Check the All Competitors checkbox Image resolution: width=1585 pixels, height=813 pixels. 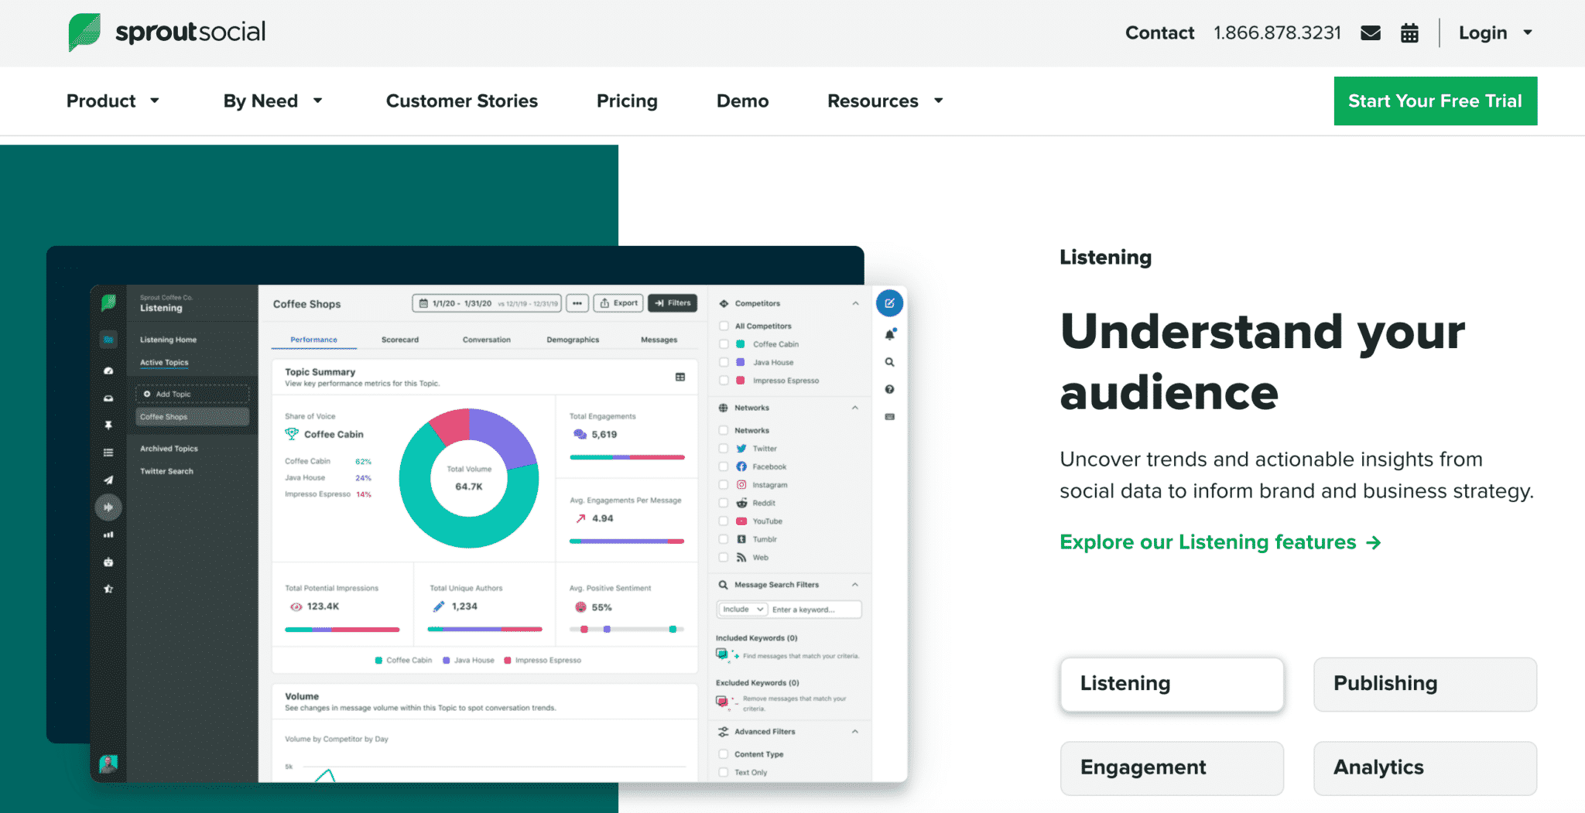click(724, 326)
